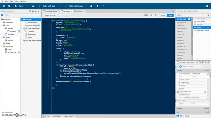Open the View menu
The height and width of the screenshot is (118, 211).
click(x=11, y=1)
